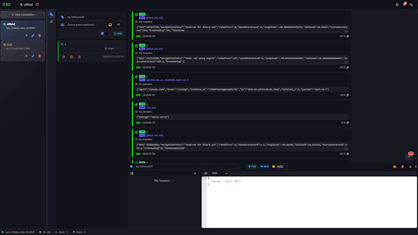Screen dimensions: 418x235
Task: Click the 'No headers' label in publish panel
Action: coord(162,181)
